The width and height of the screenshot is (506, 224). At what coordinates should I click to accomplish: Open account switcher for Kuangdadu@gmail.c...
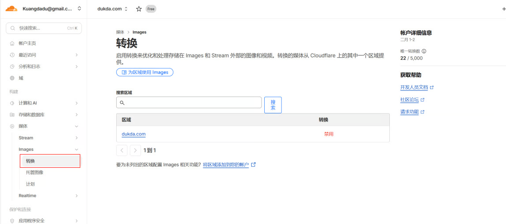pos(79,9)
